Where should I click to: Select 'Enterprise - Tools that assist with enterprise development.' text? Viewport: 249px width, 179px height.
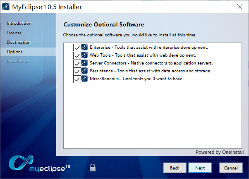[x=149, y=47]
